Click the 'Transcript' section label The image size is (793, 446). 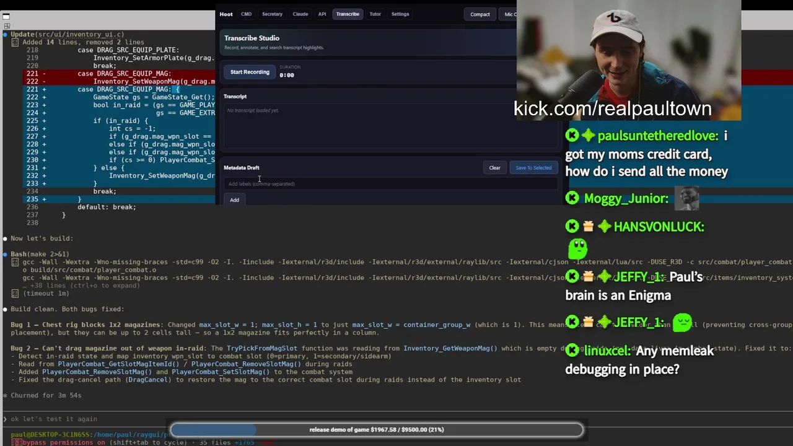[x=235, y=96]
